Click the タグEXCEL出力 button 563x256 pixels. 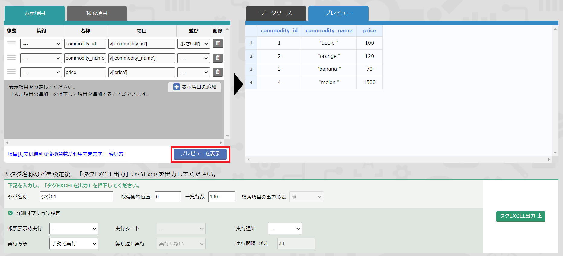coord(521,216)
